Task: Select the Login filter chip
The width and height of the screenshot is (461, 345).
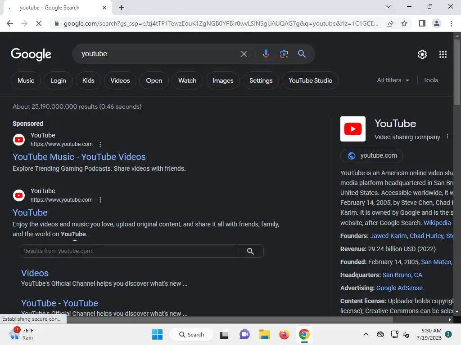Action: (58, 80)
